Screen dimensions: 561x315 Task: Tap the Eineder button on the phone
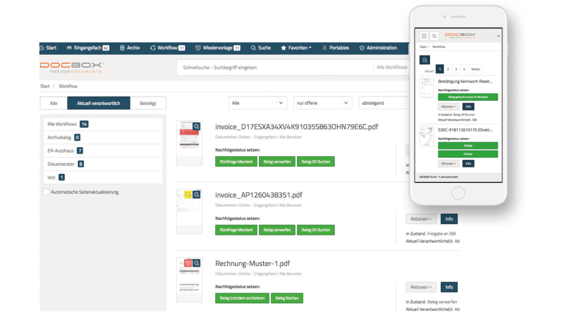pos(468,154)
